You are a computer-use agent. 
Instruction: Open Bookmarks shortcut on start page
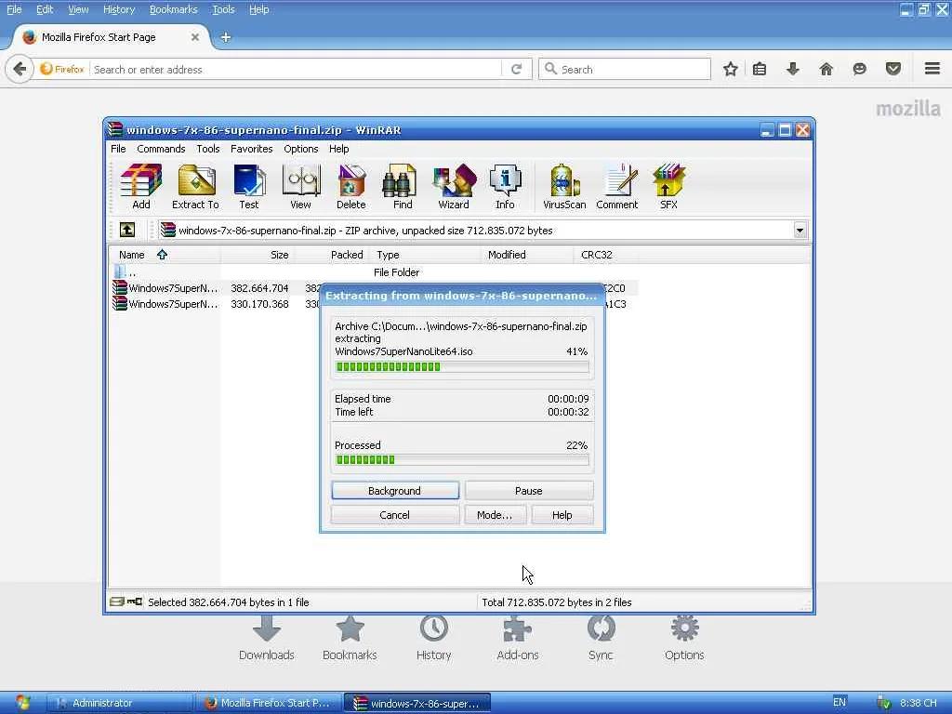(x=350, y=638)
